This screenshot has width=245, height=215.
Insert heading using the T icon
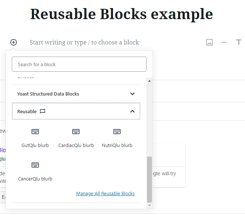(239, 42)
